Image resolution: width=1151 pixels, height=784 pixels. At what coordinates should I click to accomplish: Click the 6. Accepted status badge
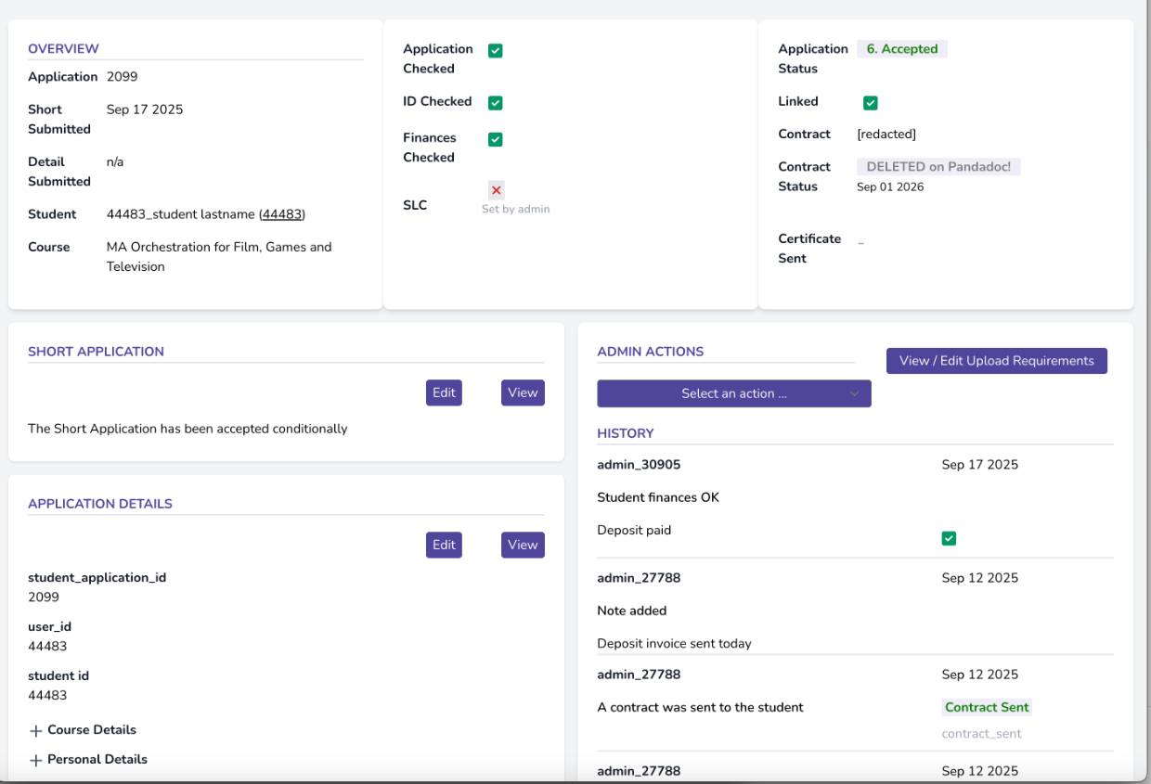tap(902, 49)
